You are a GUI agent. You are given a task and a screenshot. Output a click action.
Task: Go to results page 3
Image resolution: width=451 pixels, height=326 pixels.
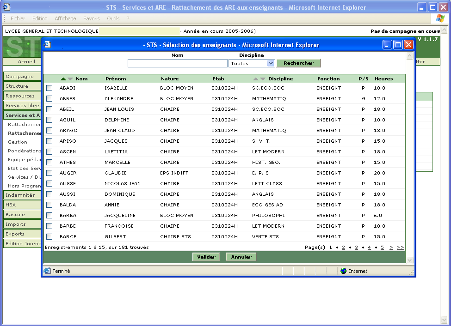pyautogui.click(x=356, y=248)
